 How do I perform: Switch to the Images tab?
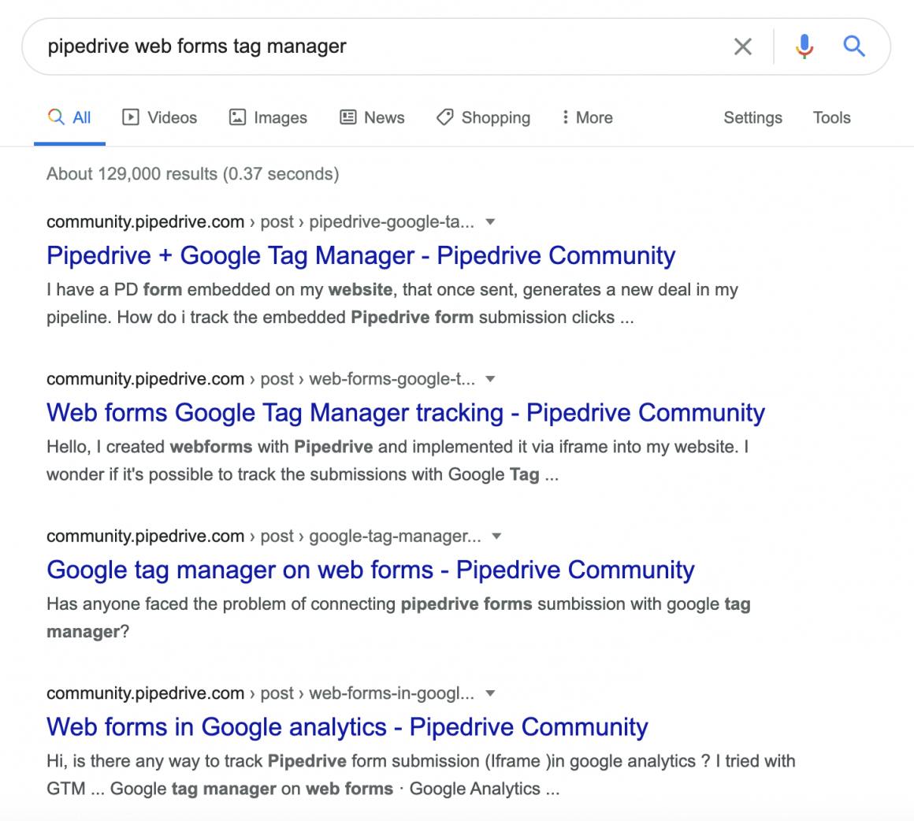click(268, 117)
